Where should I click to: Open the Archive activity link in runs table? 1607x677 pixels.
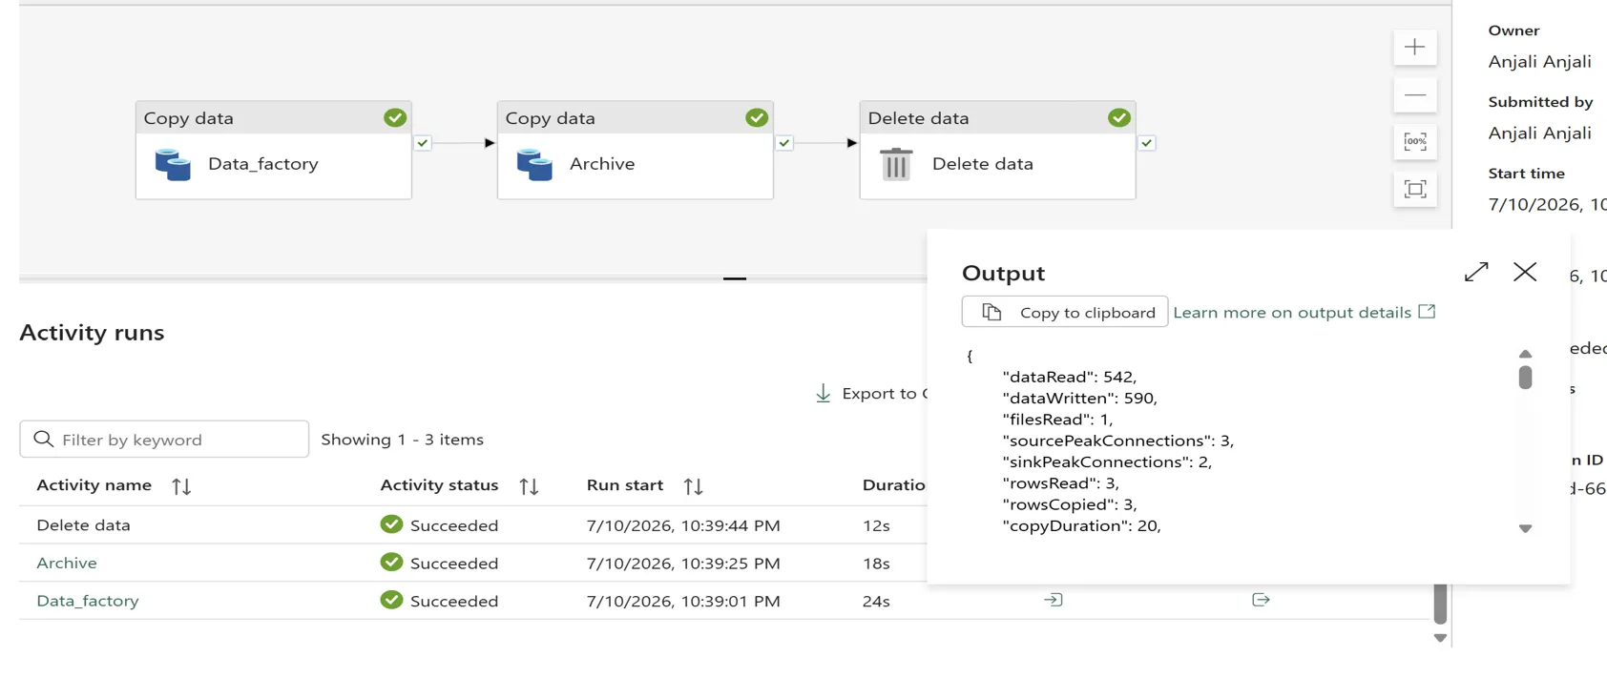[x=67, y=563]
